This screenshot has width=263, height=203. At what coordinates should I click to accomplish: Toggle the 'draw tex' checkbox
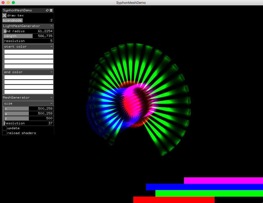[x=4, y=15]
